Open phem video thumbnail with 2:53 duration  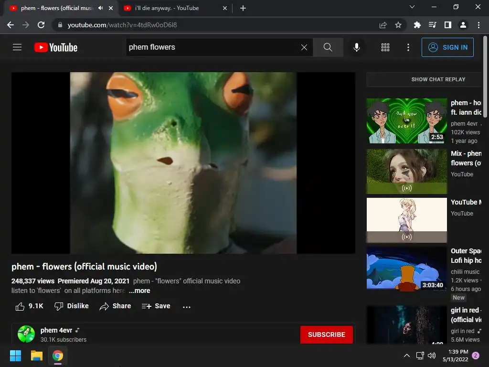click(x=407, y=121)
